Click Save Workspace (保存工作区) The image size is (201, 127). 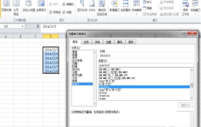point(185,8)
